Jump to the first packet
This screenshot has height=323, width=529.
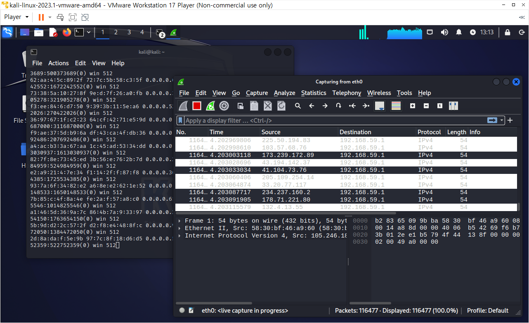[352, 106]
